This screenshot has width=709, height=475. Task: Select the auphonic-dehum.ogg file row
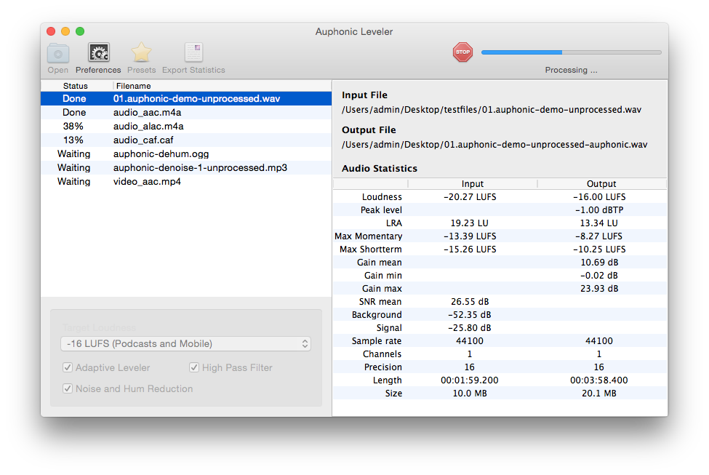(x=186, y=153)
